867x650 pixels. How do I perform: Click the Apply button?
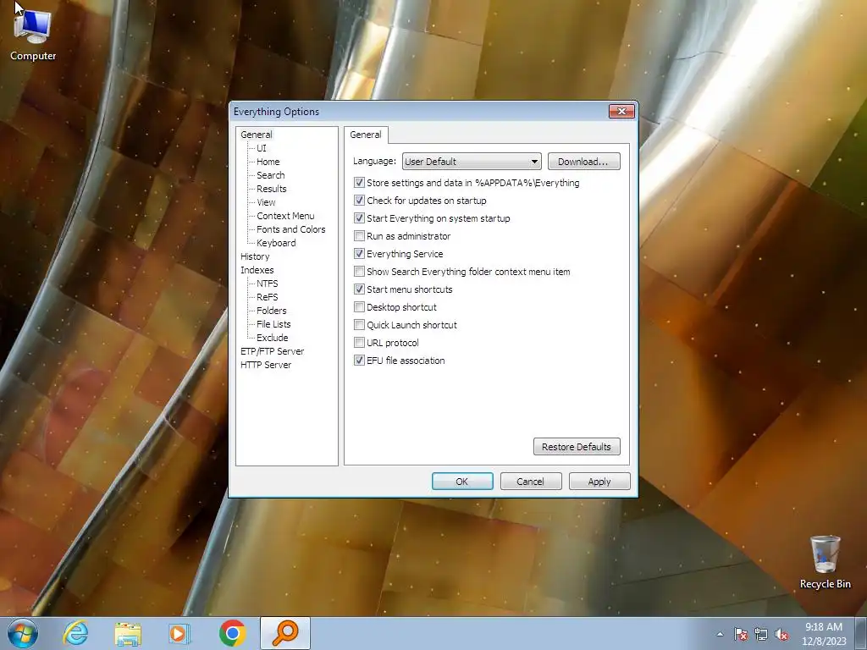coord(599,482)
